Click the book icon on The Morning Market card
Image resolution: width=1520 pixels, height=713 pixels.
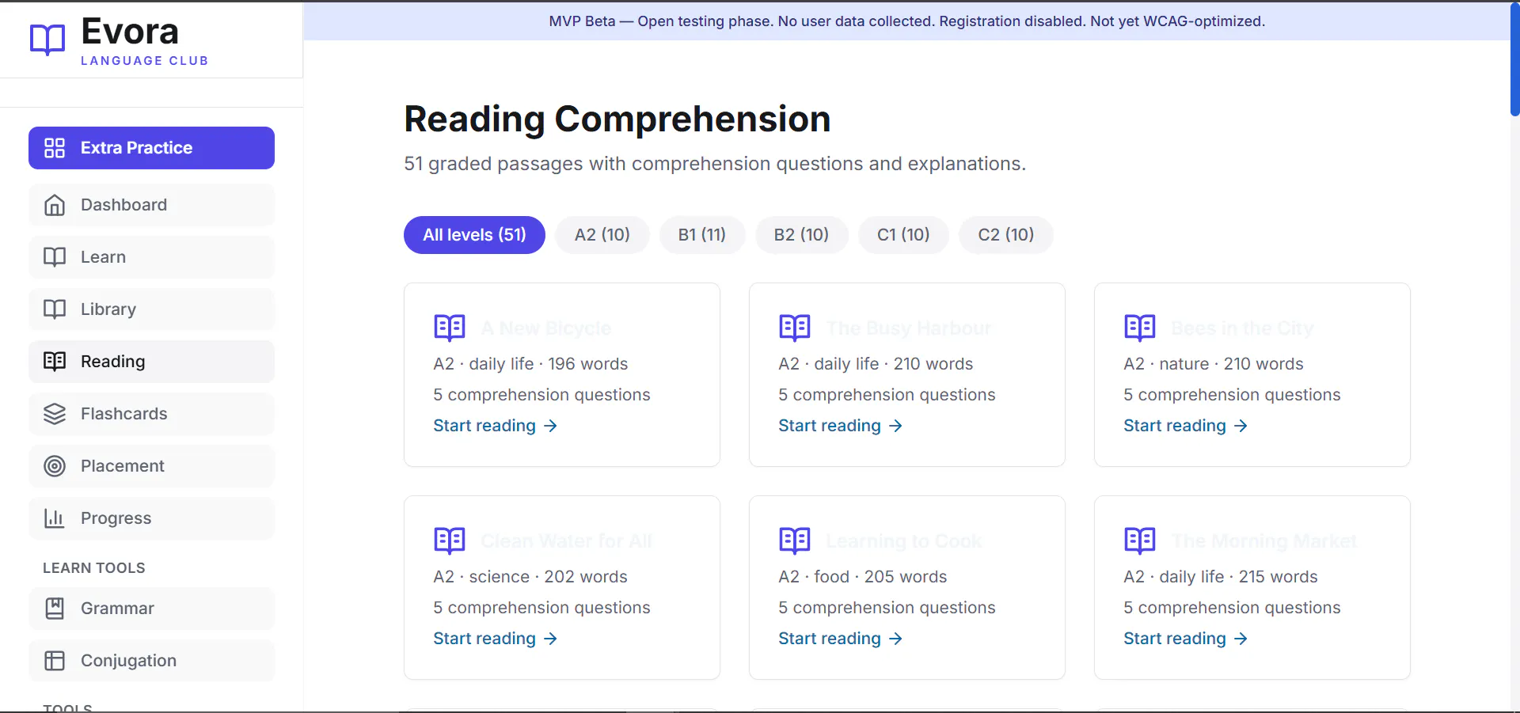click(1140, 540)
